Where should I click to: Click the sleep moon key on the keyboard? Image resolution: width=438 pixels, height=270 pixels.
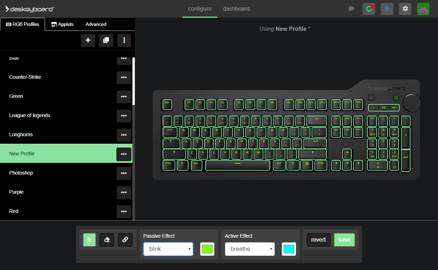point(371,98)
